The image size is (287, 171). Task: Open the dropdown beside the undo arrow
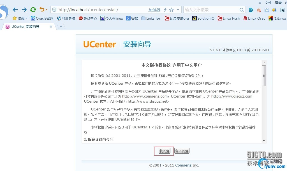tap(47, 10)
